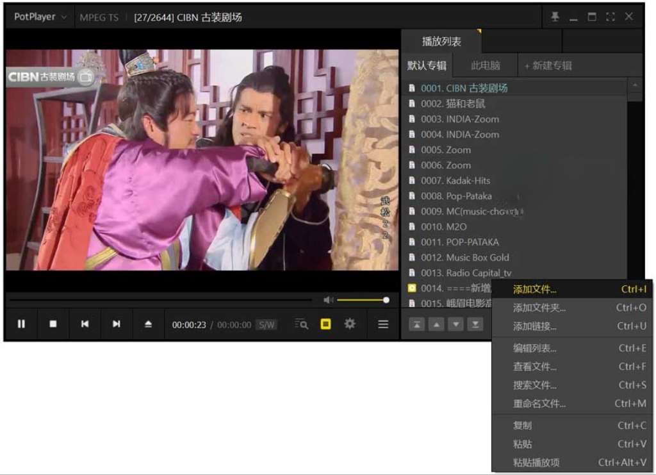Image resolution: width=656 pixels, height=475 pixels.
Task: Toggle the pin-on-top icon in title bar
Action: pos(555,16)
